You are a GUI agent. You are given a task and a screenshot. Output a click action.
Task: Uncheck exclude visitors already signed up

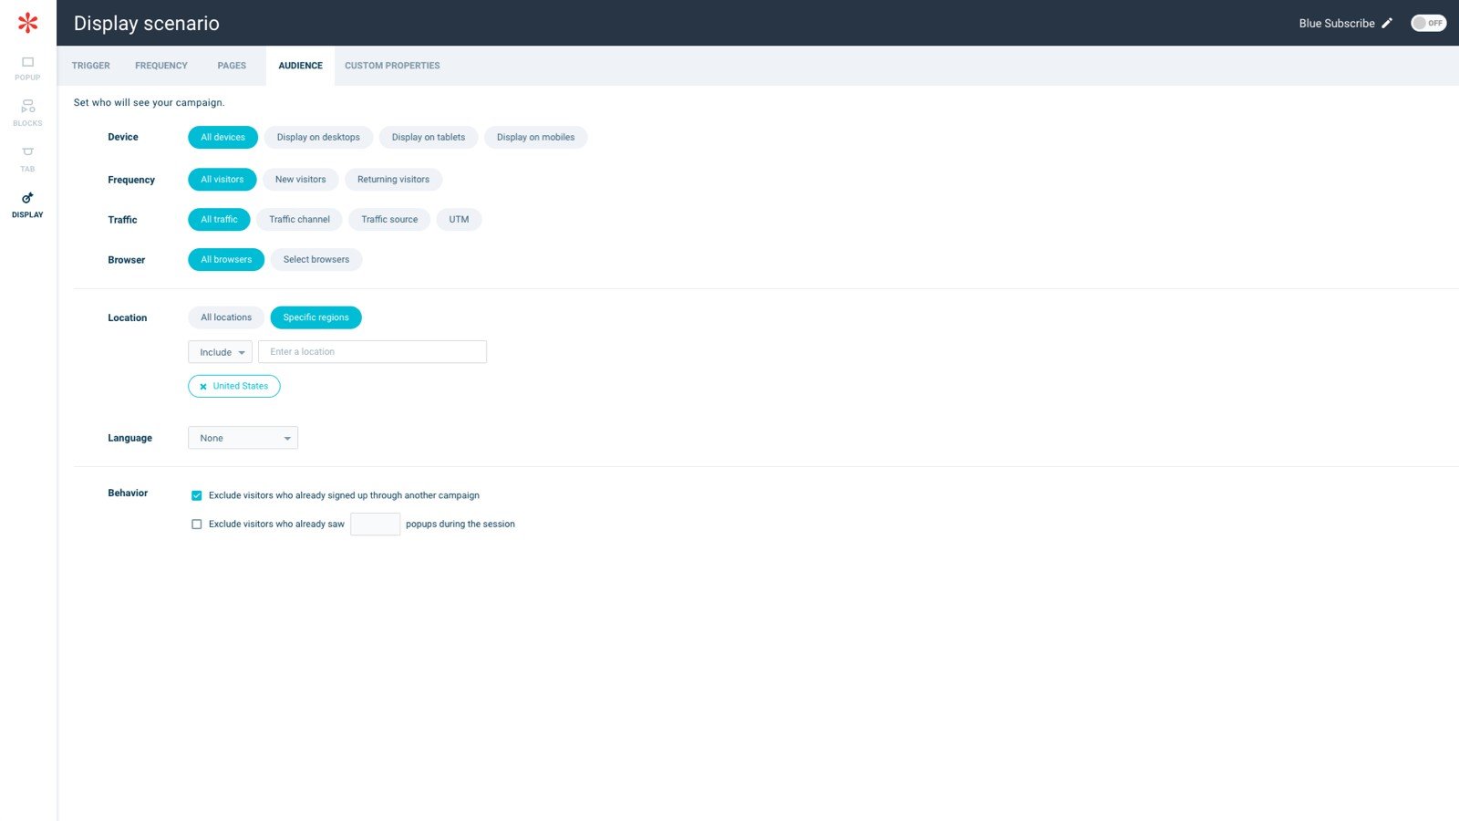196,495
